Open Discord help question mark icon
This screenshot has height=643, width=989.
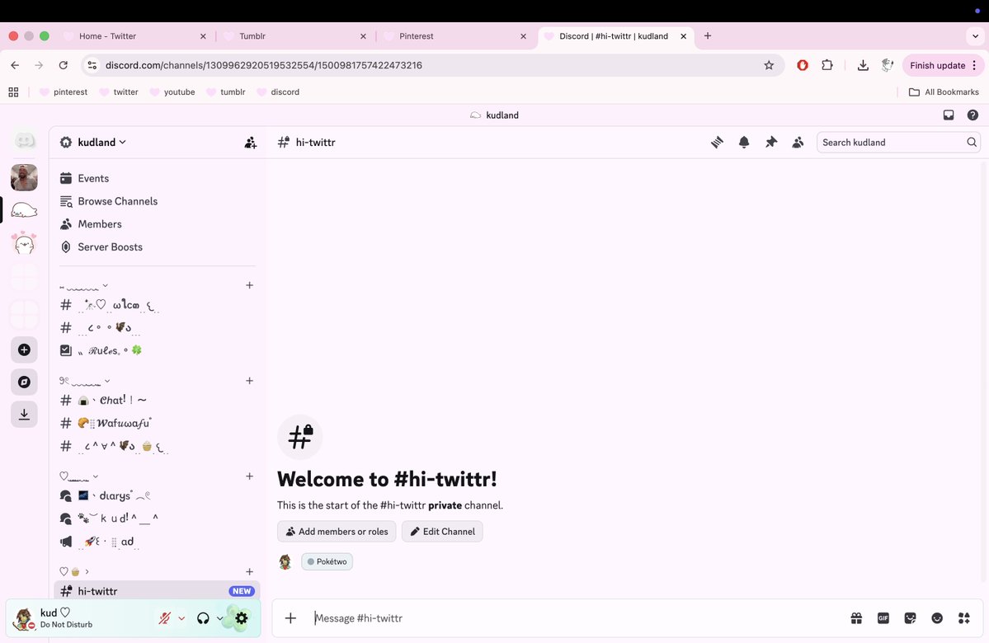(x=973, y=115)
